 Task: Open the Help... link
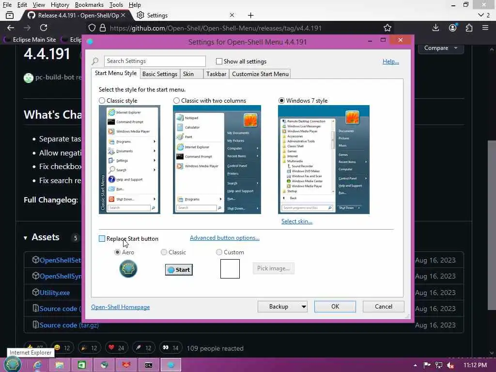[391, 62]
